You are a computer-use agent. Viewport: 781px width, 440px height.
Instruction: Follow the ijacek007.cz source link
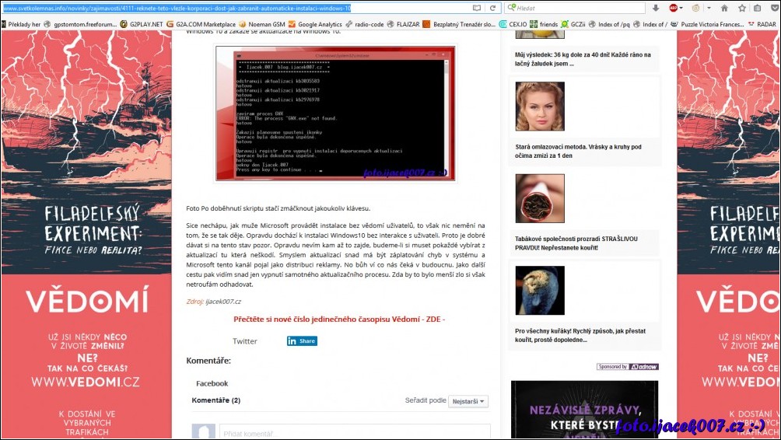[x=223, y=302]
